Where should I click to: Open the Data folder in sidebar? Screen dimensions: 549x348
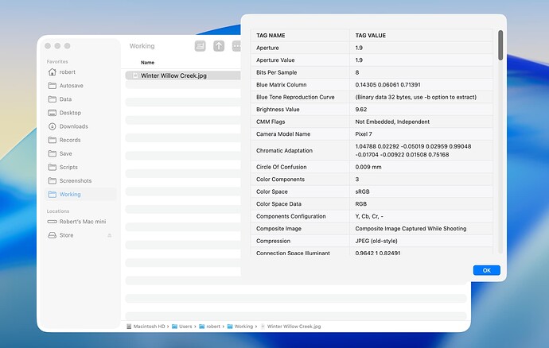pyautogui.click(x=80, y=99)
